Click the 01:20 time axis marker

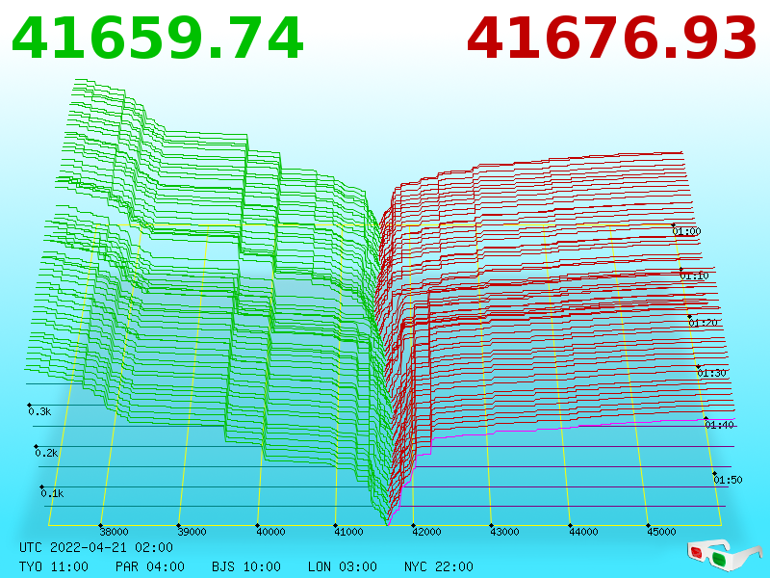point(704,323)
